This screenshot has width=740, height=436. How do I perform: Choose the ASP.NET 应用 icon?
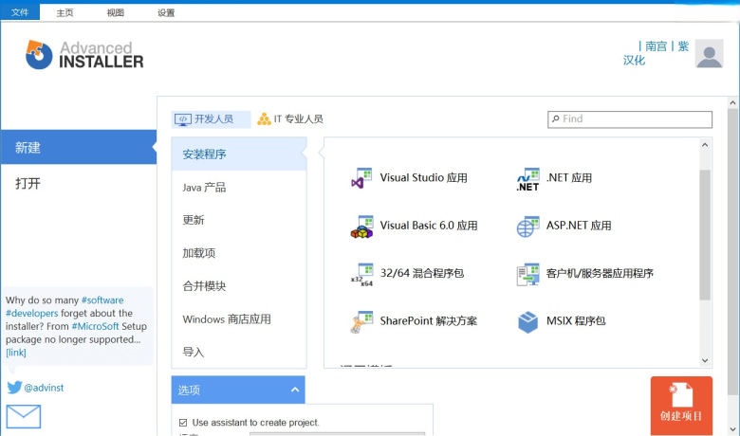point(527,227)
